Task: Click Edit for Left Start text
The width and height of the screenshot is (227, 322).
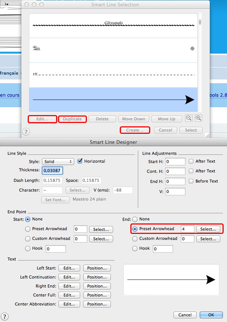Action: pos(69,268)
